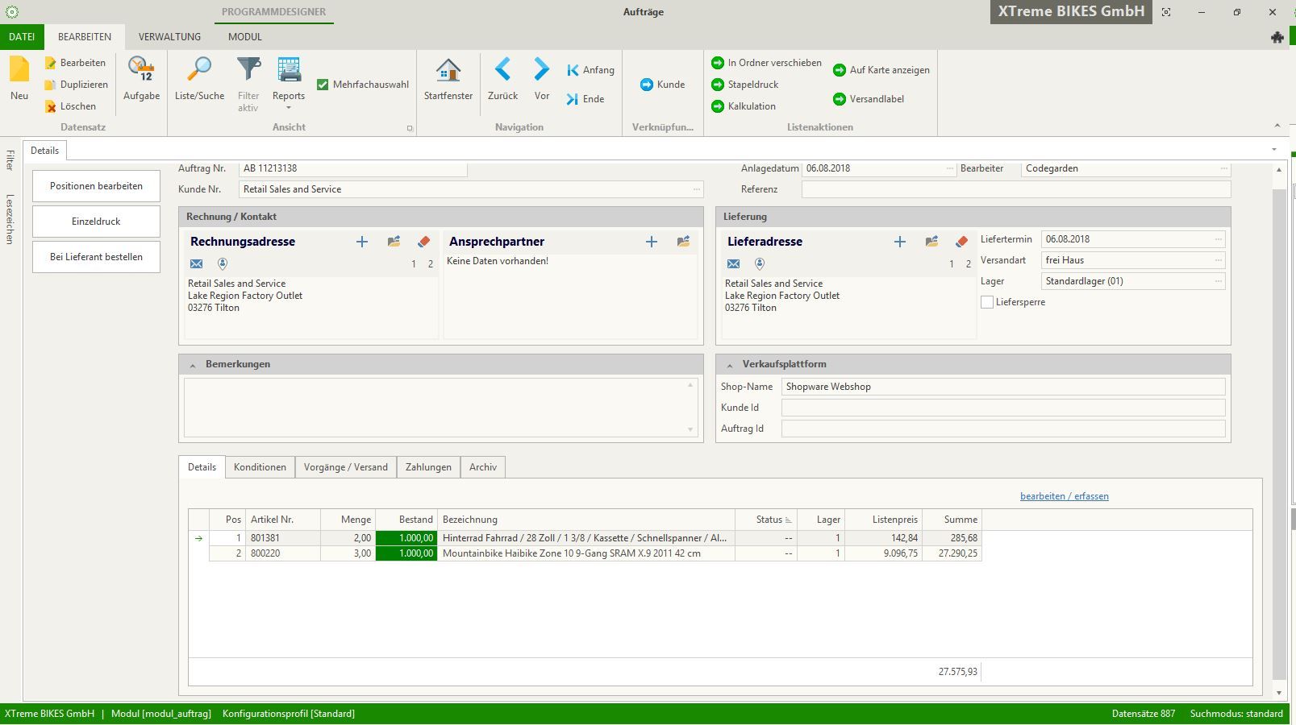The width and height of the screenshot is (1296, 725).
Task: Click the Startfenster house icon
Action: pyautogui.click(x=448, y=71)
